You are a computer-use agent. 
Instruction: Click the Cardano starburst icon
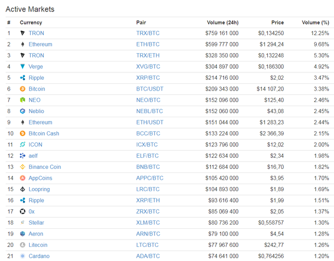tap(22, 256)
